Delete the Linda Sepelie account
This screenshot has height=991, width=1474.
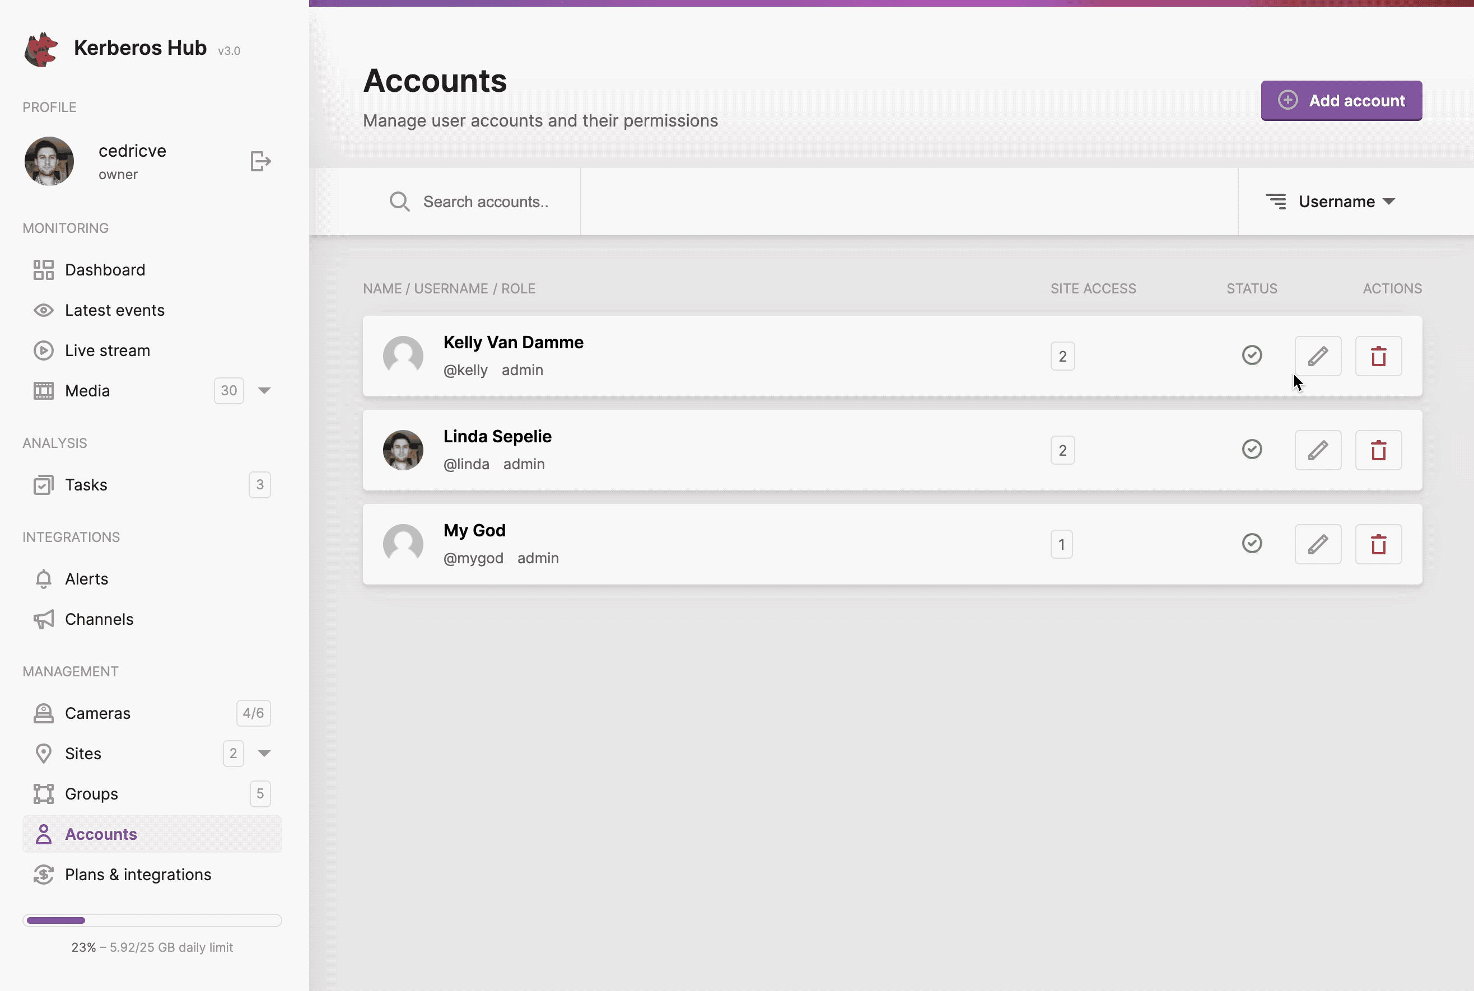[1379, 450]
